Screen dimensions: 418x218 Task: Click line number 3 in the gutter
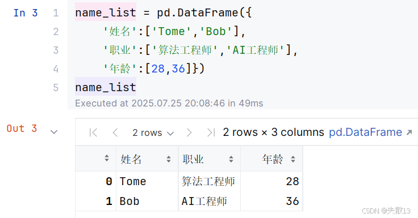tap(56, 50)
